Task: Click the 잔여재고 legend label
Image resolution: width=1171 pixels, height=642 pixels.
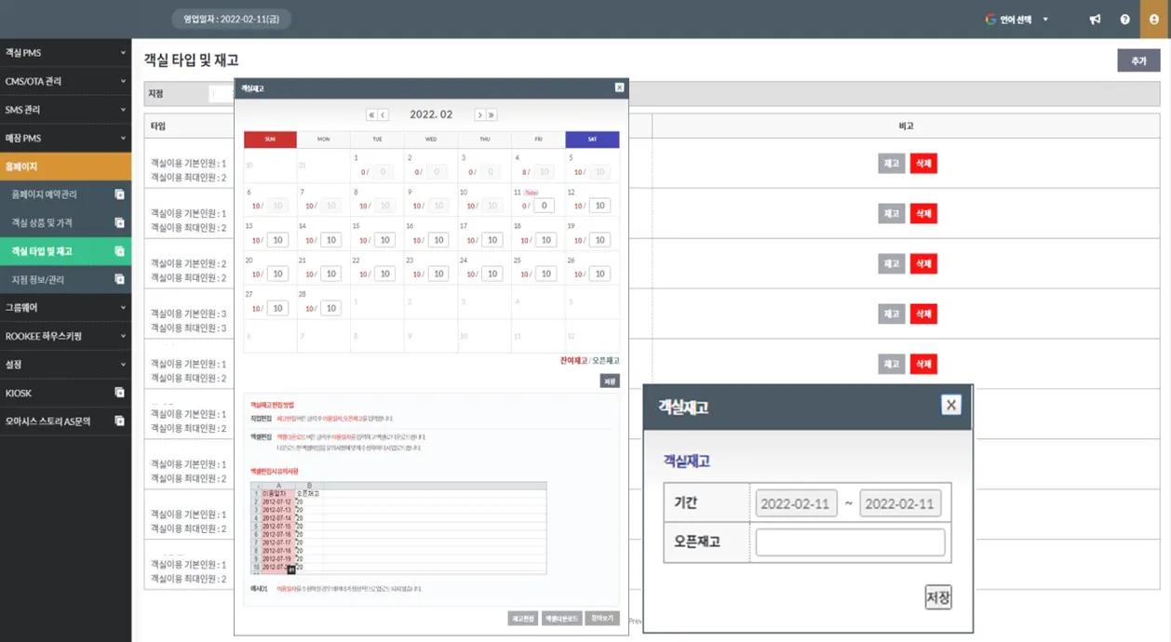Action: pyautogui.click(x=573, y=360)
